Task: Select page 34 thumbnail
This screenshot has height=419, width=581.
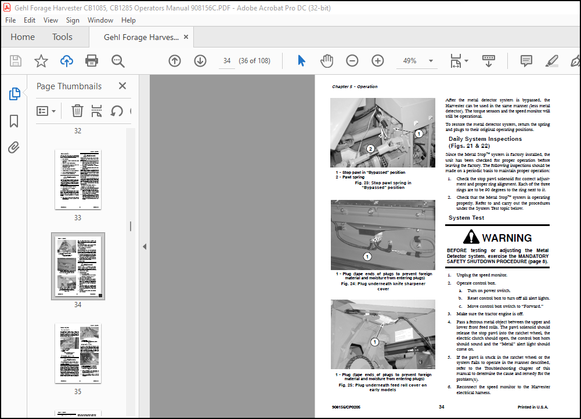Action: 78,266
